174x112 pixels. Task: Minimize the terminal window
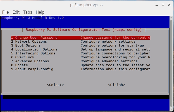pos(157,5)
